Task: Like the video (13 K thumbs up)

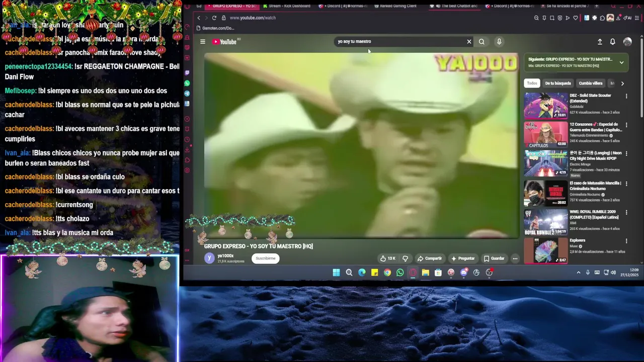Action: point(388,258)
